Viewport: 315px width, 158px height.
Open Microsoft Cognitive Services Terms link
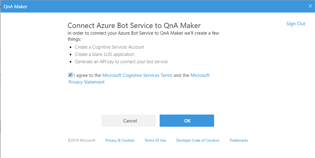(137, 75)
